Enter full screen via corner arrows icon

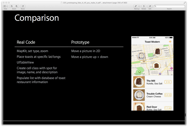pos(185,2)
